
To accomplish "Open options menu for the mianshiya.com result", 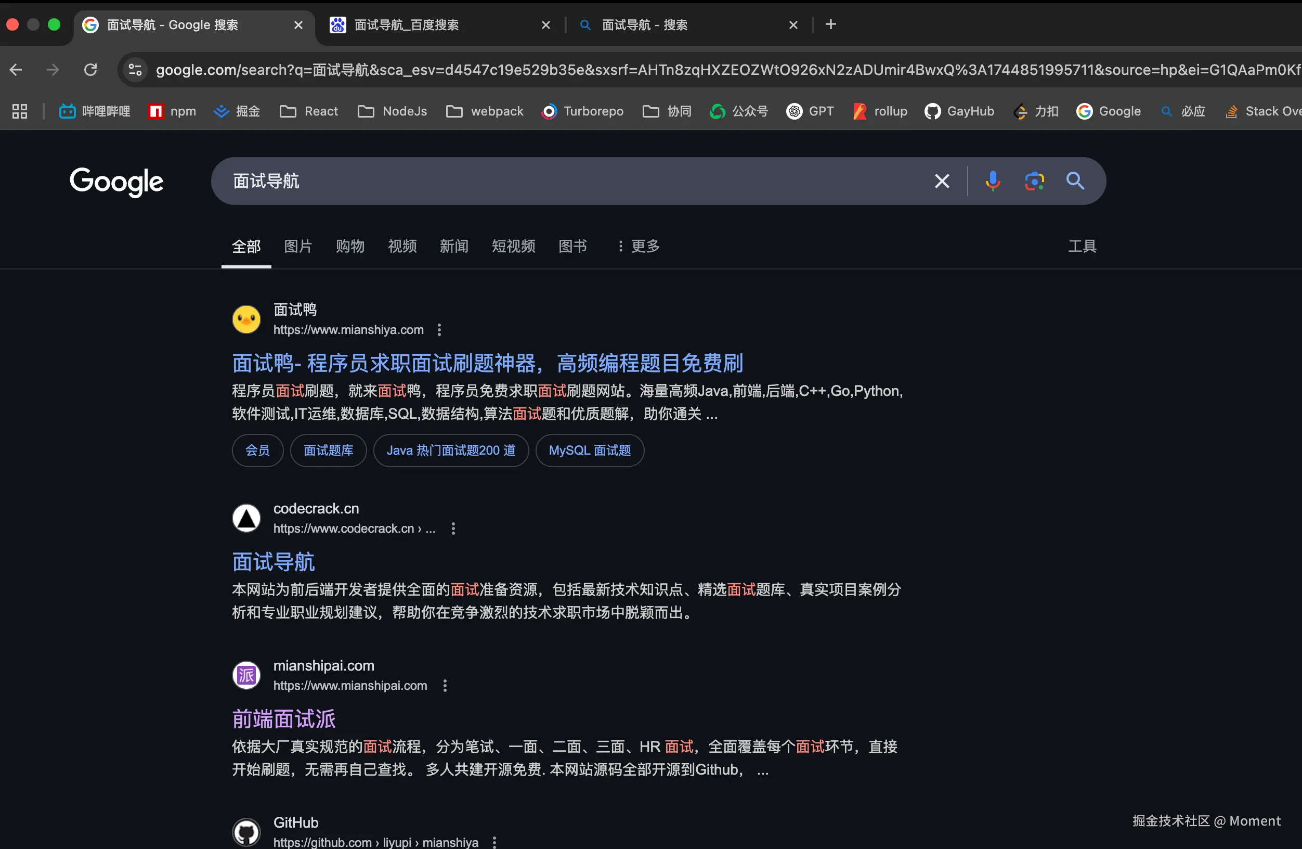I will point(445,685).
